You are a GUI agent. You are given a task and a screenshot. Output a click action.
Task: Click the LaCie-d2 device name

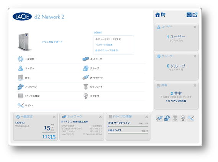pyautogui.click(x=20, y=122)
